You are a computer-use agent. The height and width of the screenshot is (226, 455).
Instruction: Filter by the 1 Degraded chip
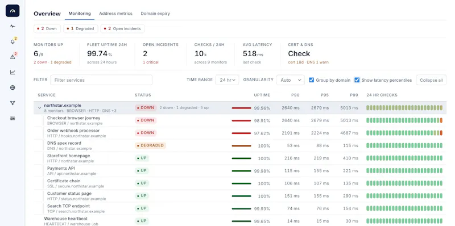click(x=81, y=29)
